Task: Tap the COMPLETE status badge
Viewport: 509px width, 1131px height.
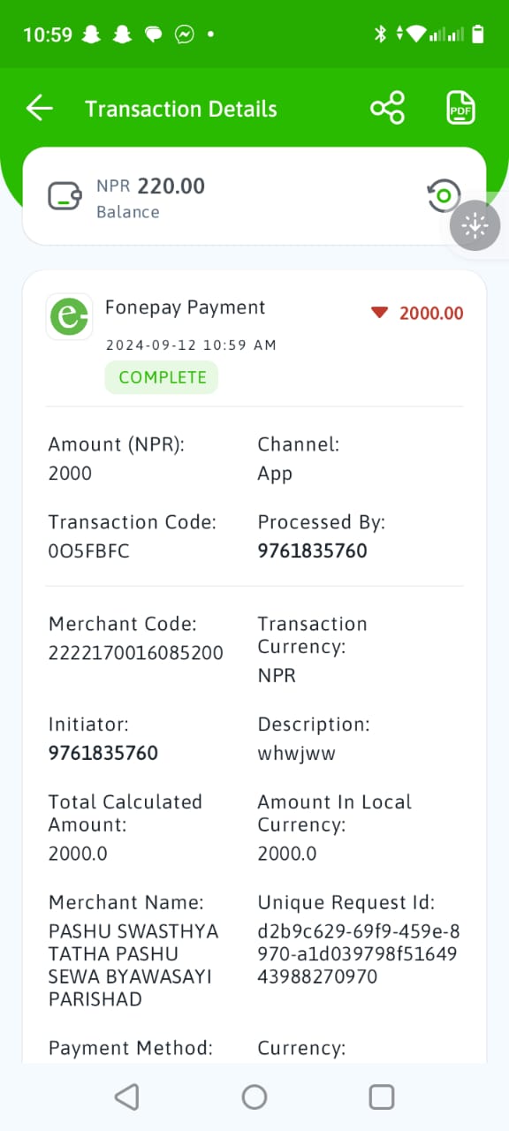Action: [162, 377]
